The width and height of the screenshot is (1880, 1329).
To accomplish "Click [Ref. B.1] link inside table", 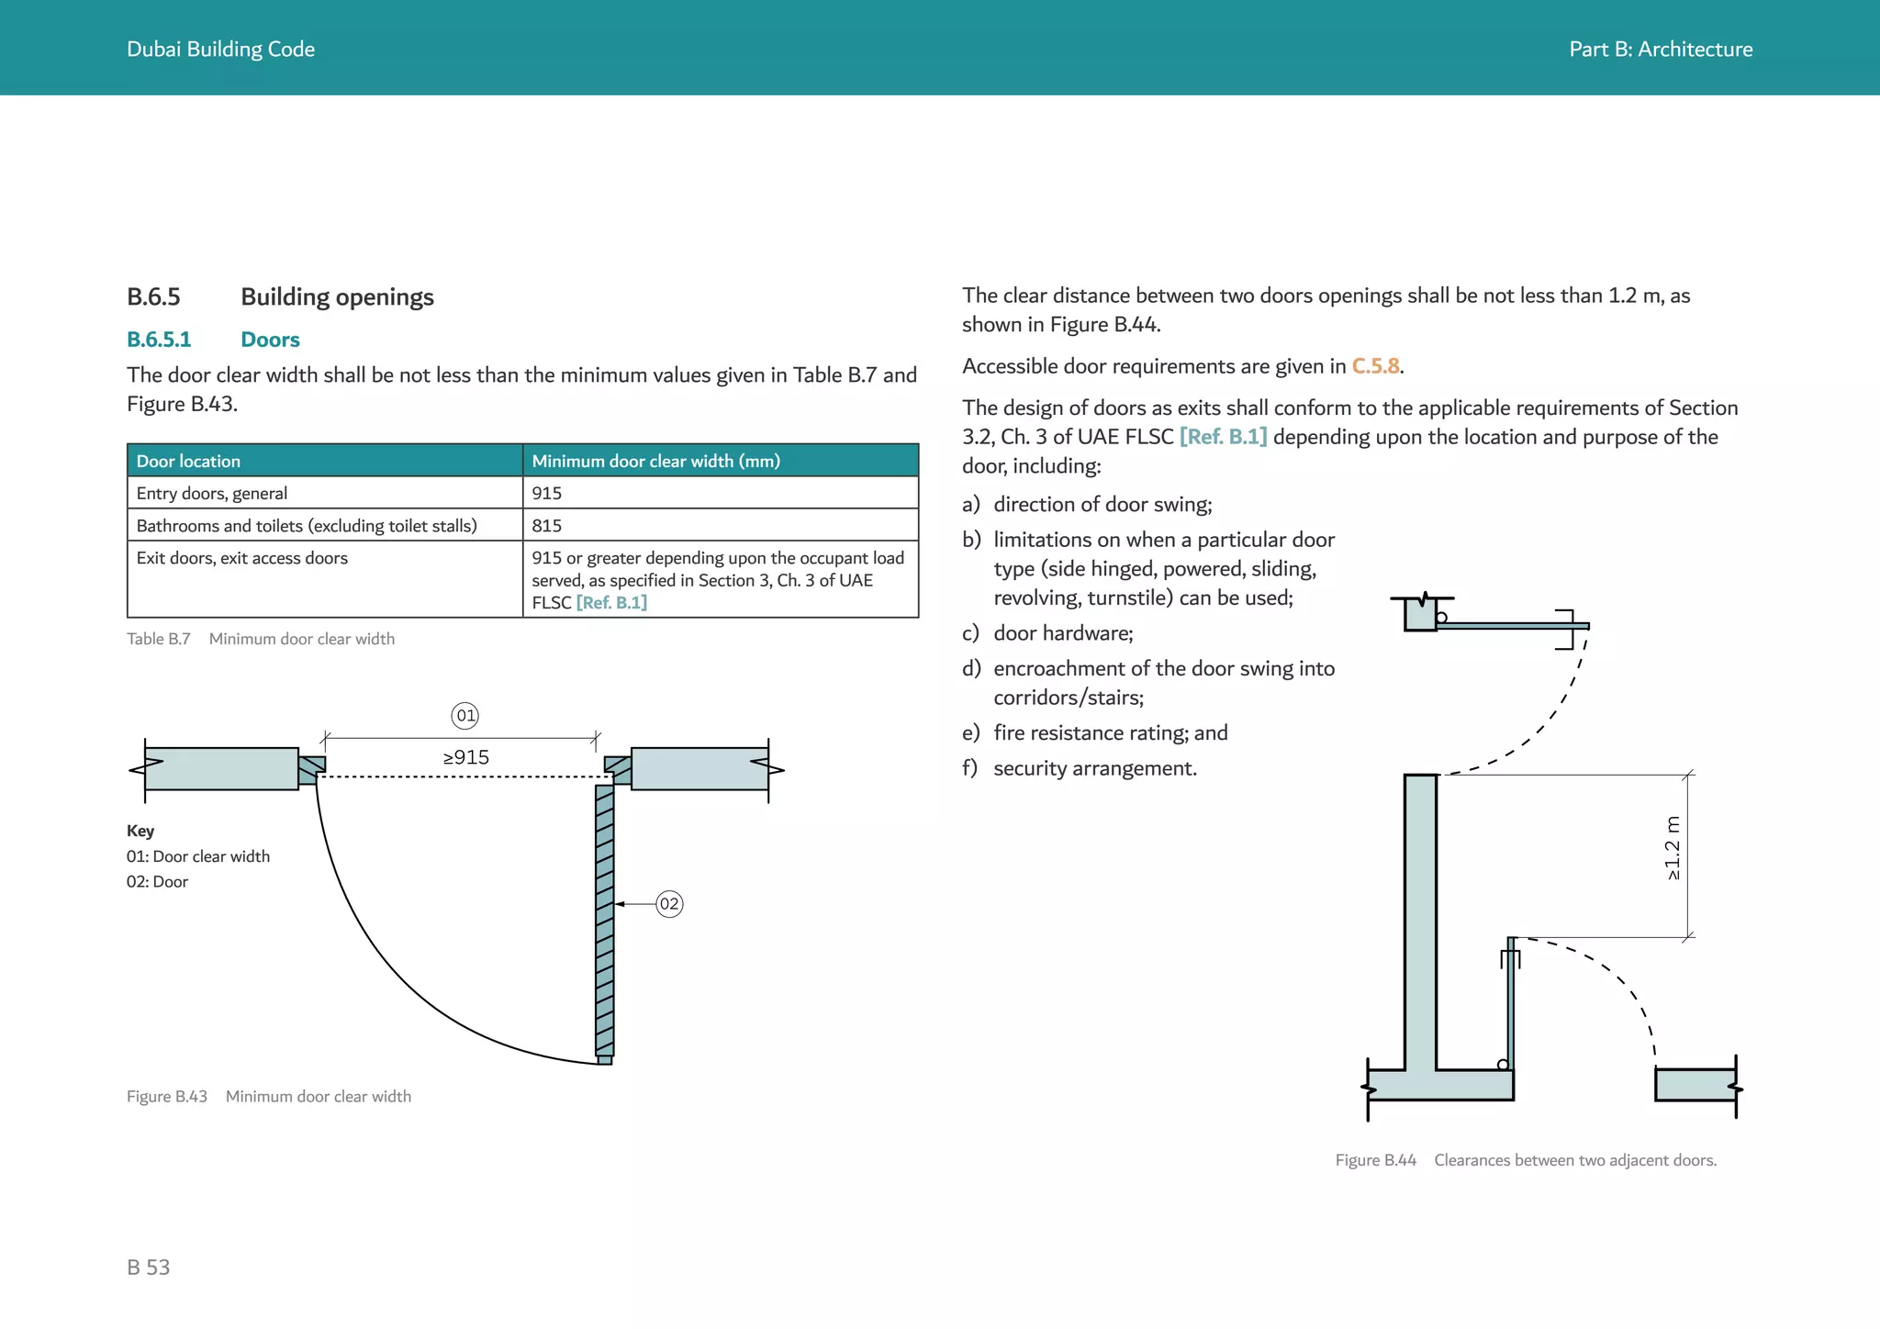I will (x=611, y=603).
